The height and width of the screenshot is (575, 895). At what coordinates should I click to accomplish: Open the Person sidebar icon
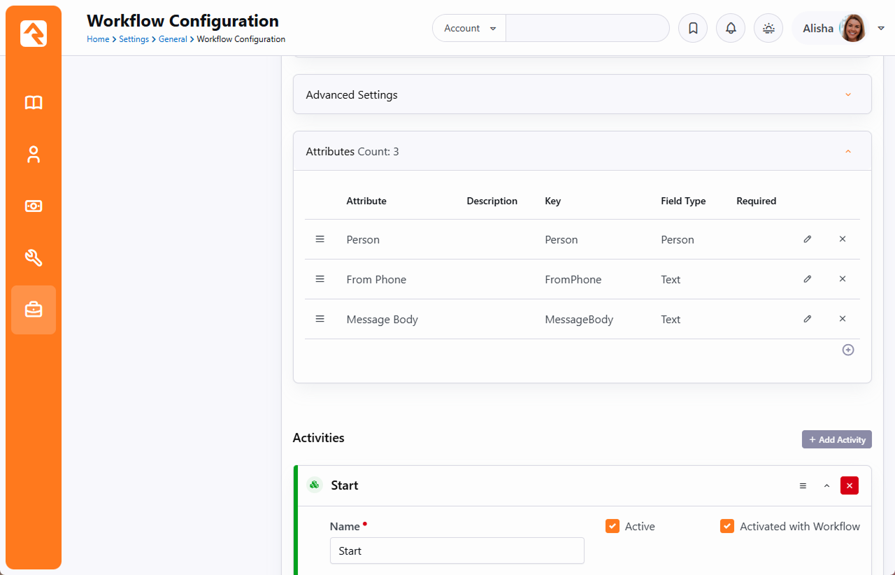(34, 155)
